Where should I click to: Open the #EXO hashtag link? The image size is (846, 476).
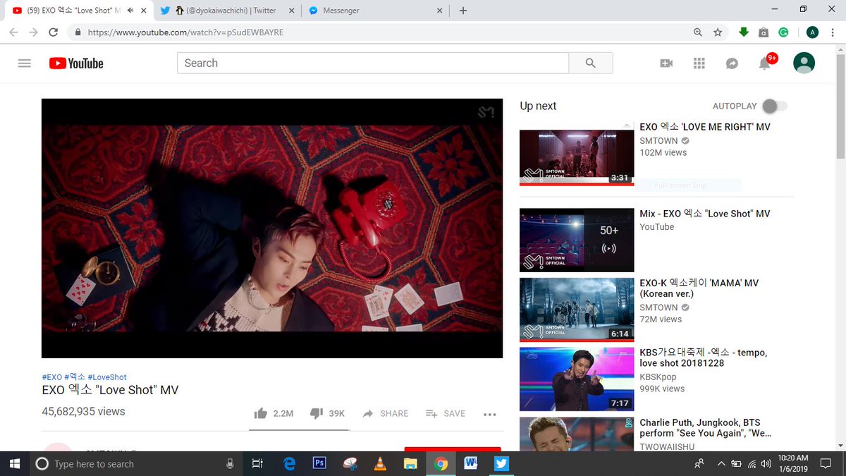coord(51,377)
